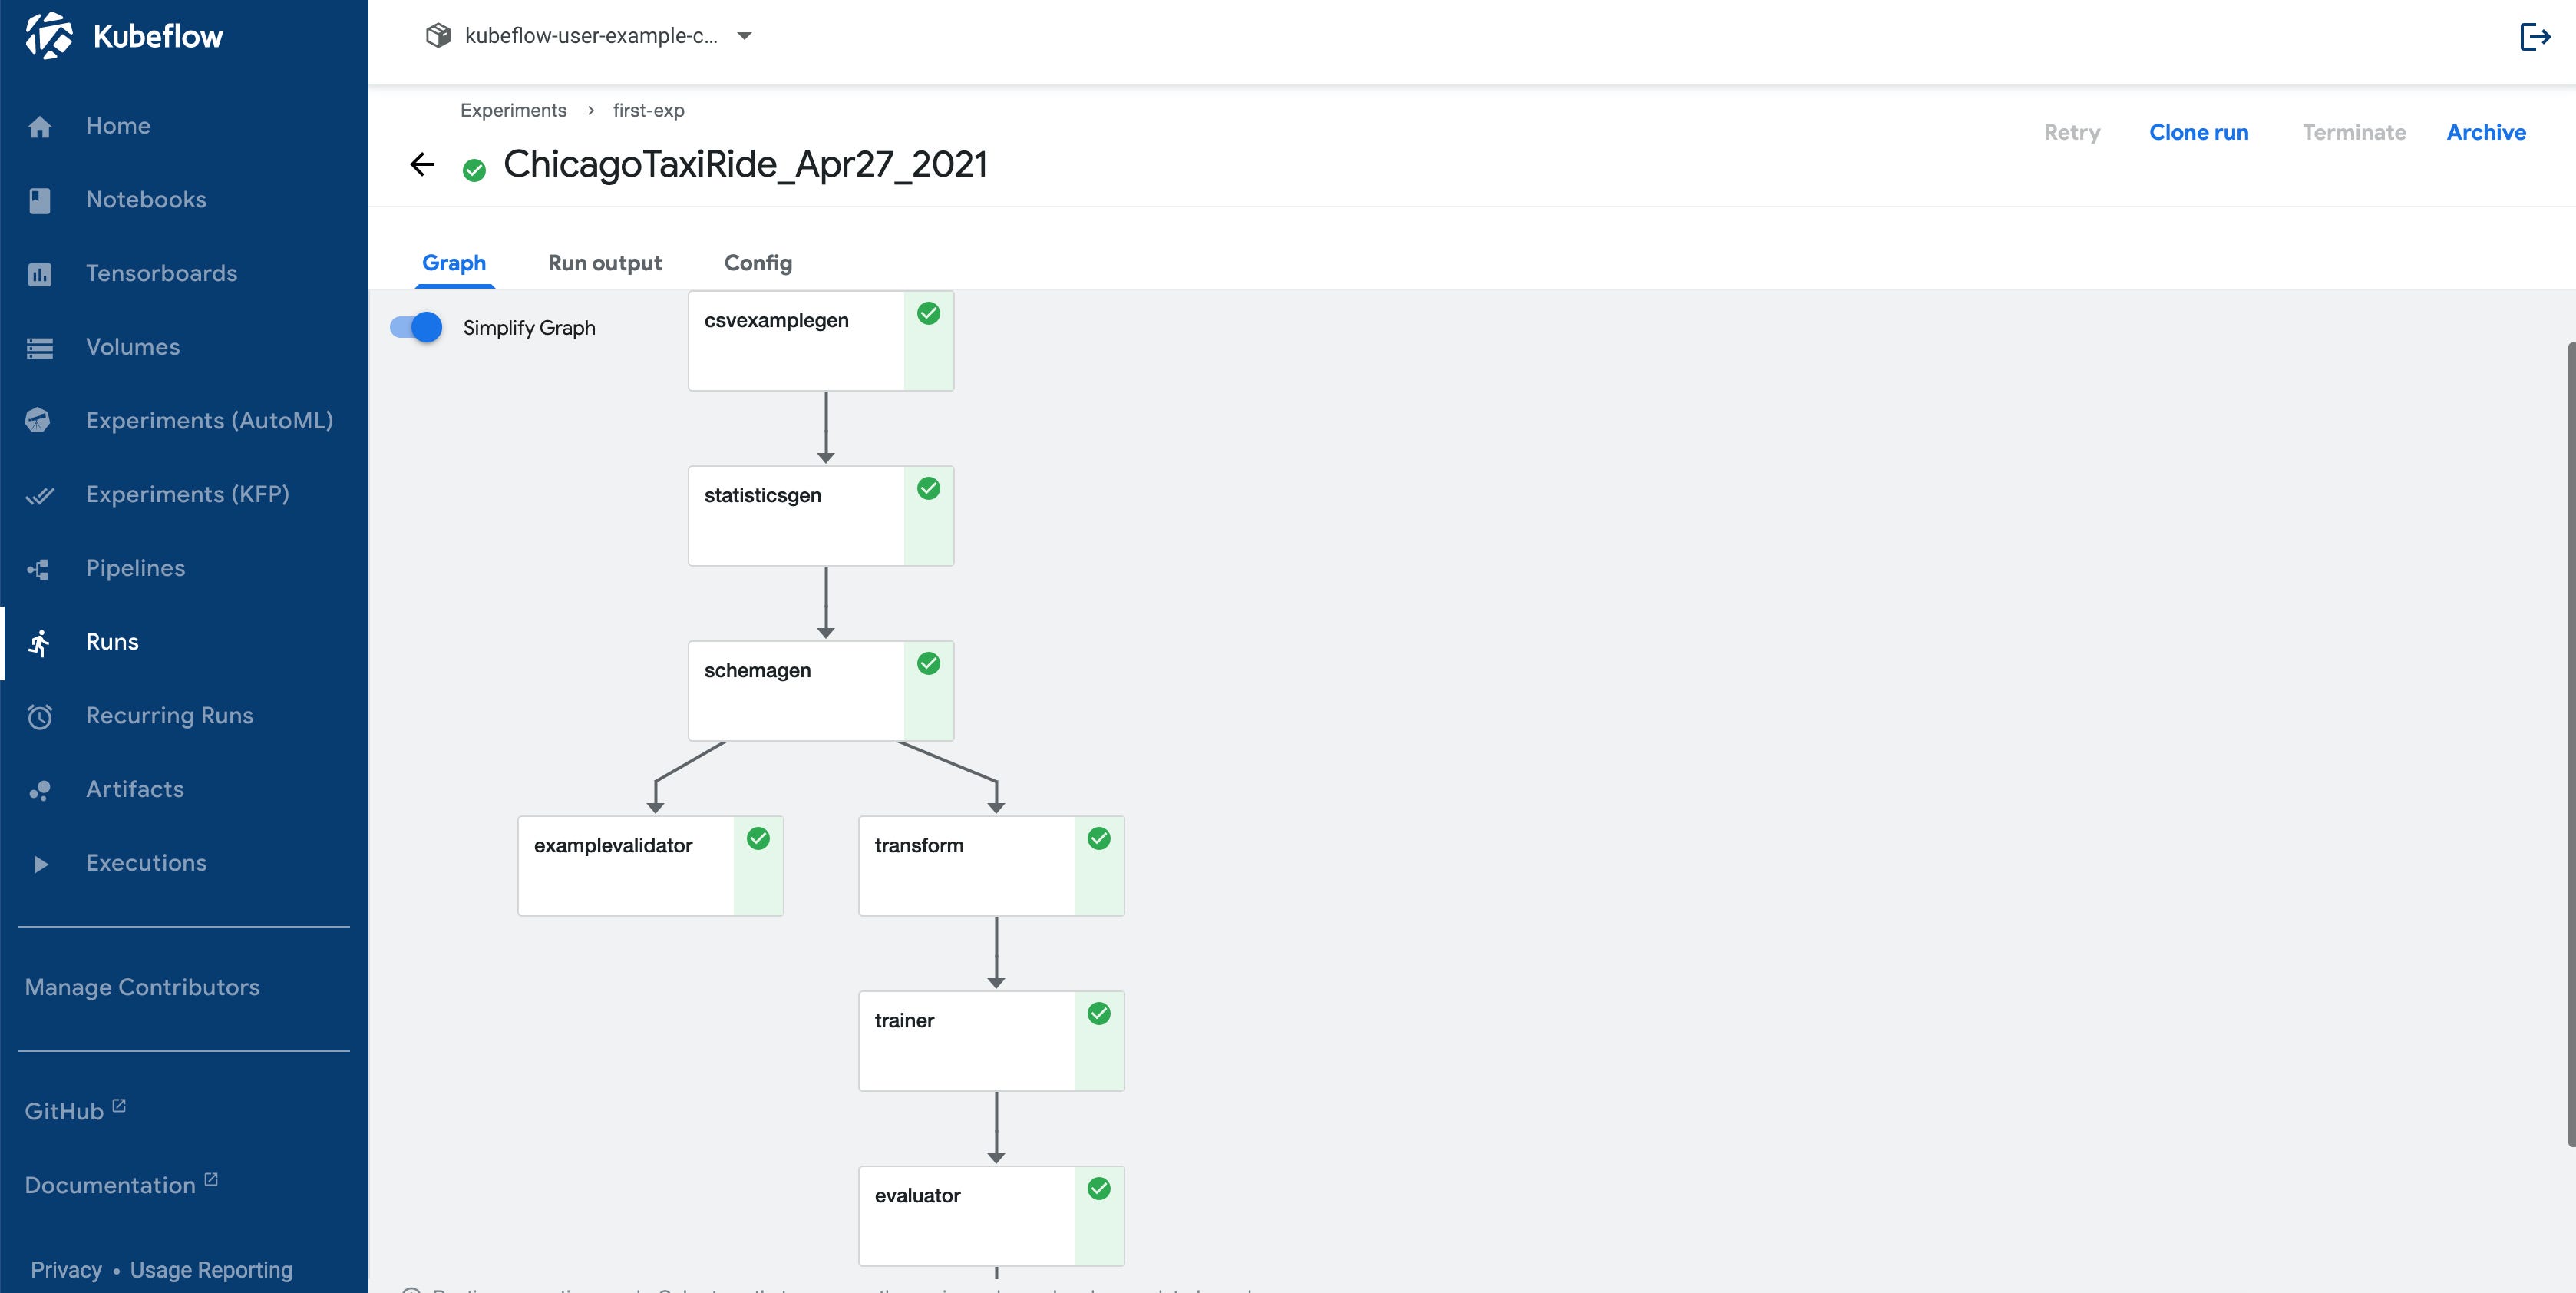Toggle the Simplify Graph switch

(x=416, y=327)
